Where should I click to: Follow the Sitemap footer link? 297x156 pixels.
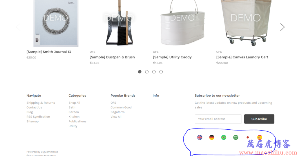tap(32, 121)
